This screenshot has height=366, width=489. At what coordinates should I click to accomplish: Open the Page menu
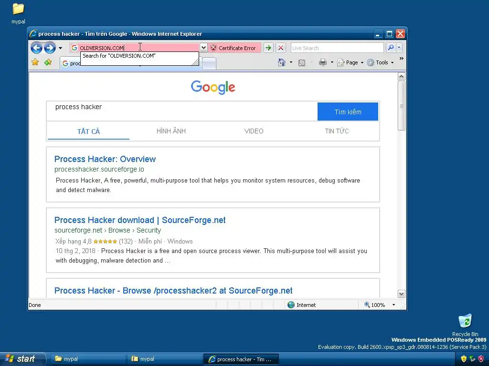tap(350, 62)
